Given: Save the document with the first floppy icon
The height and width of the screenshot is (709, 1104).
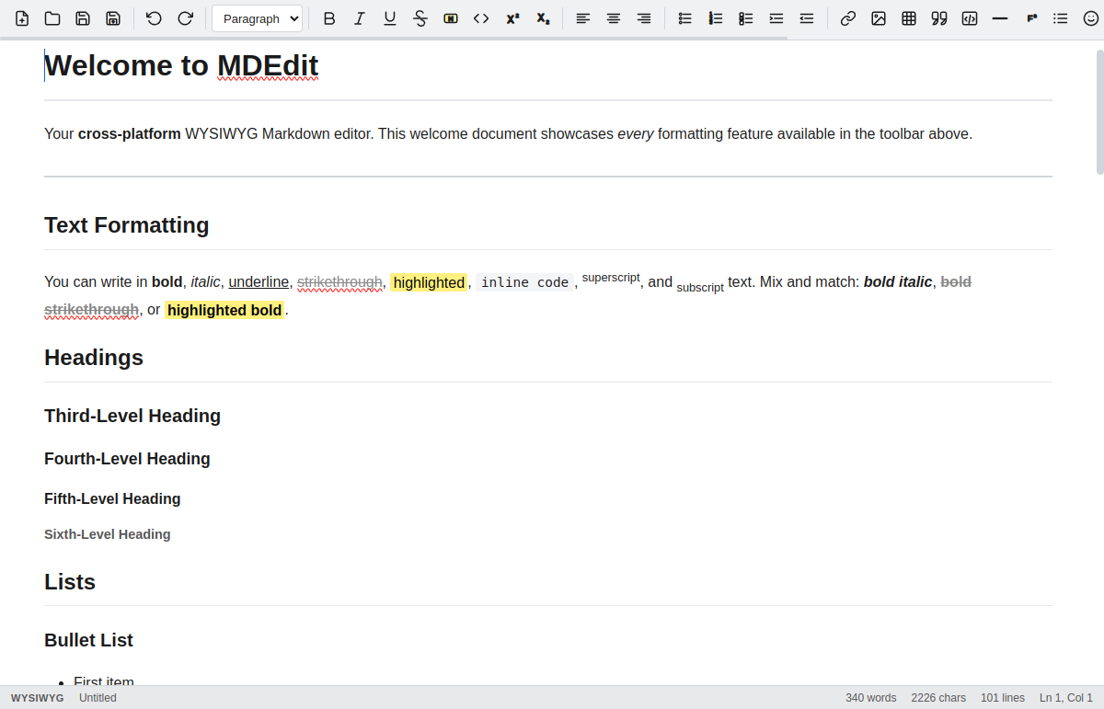Looking at the screenshot, I should pos(83,18).
